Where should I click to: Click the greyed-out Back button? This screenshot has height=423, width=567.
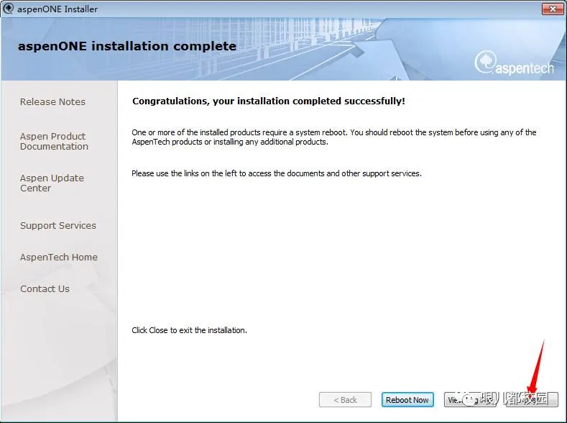click(345, 400)
